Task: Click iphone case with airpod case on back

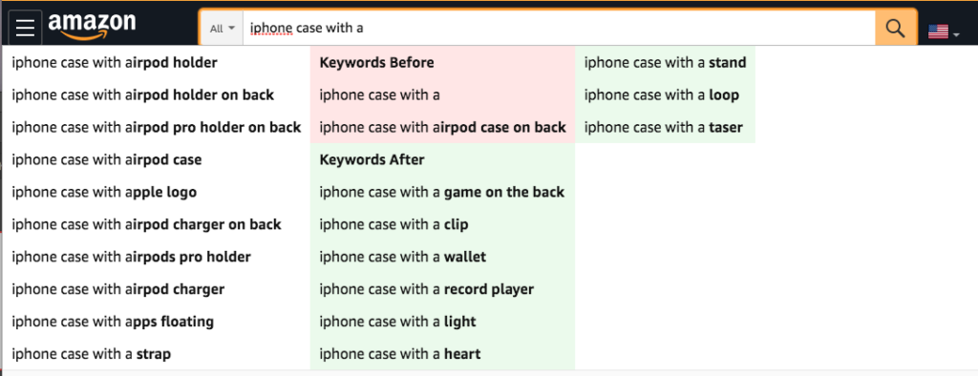Action: 442,127
